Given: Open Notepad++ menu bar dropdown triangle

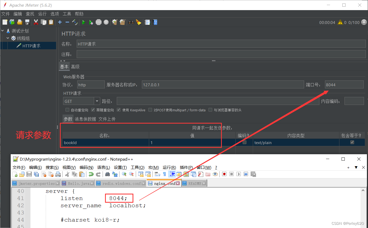Looking at the screenshot, I should coord(356,168).
